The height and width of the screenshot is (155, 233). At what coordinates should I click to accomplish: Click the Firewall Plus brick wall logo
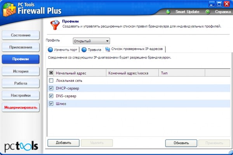coord(9,9)
